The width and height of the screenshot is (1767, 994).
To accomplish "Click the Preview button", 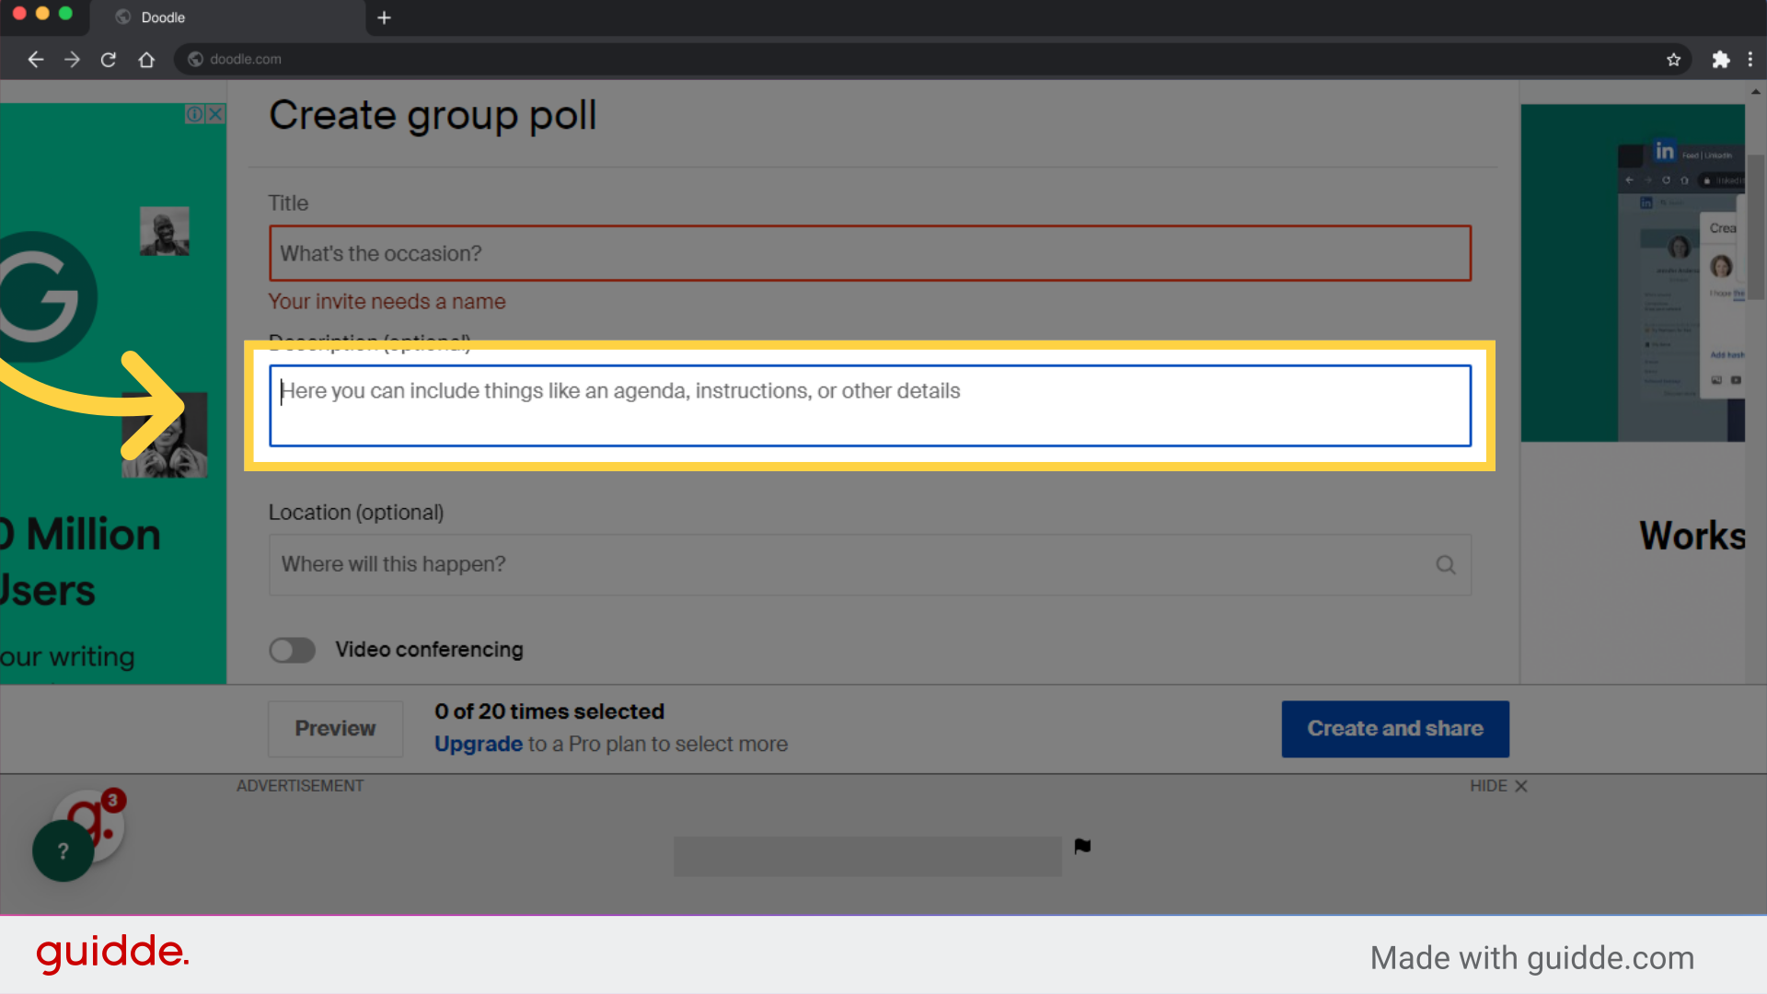I will tap(335, 728).
